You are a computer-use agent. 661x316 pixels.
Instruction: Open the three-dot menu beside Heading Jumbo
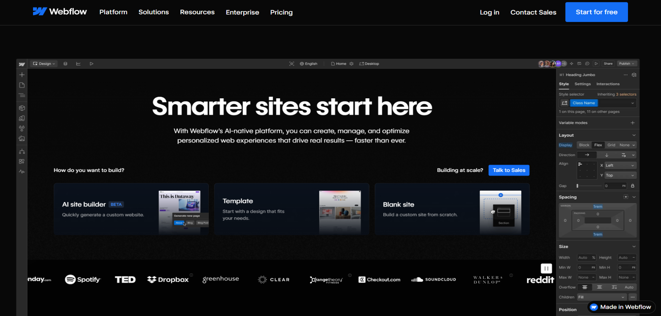click(x=626, y=75)
